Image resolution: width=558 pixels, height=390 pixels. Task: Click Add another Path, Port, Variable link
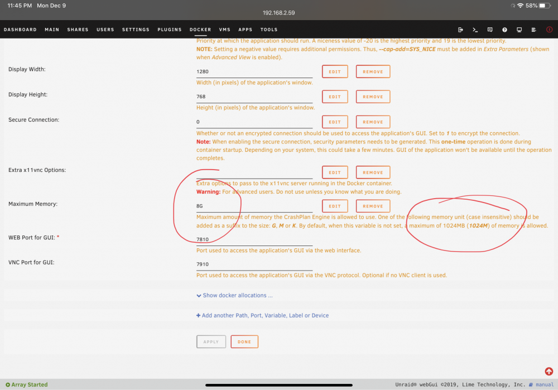pos(263,315)
